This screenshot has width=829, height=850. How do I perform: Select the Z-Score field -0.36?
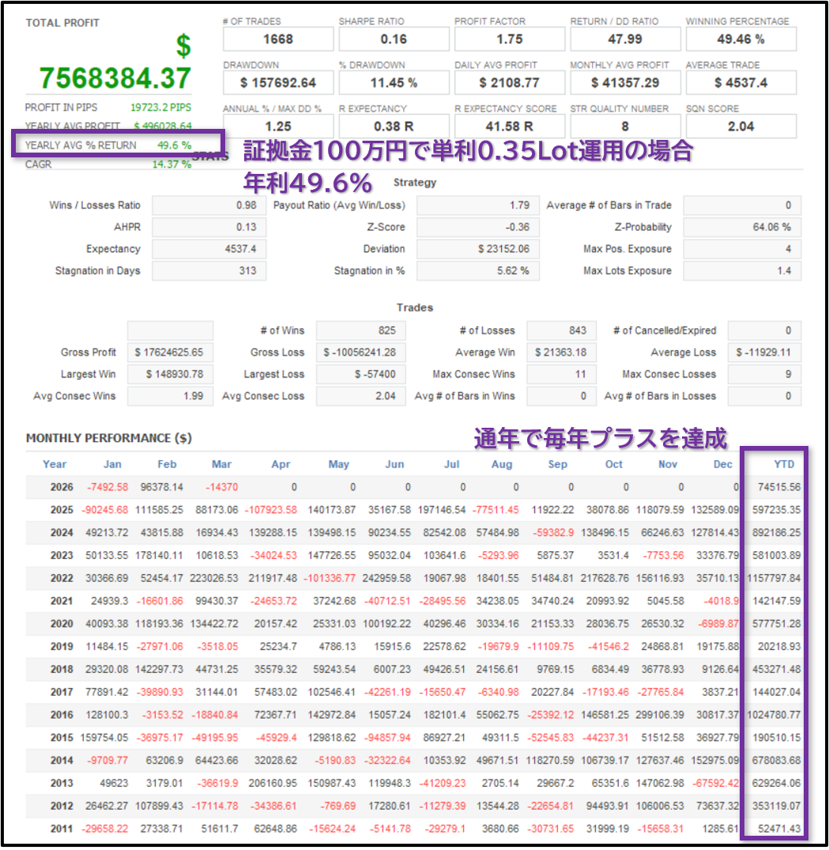pos(478,227)
